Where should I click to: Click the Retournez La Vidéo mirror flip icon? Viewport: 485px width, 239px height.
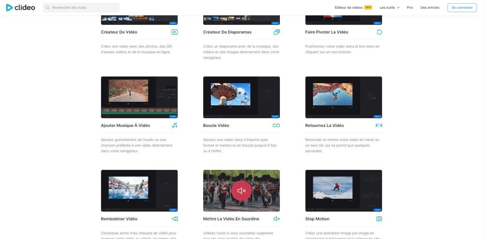pyautogui.click(x=379, y=125)
